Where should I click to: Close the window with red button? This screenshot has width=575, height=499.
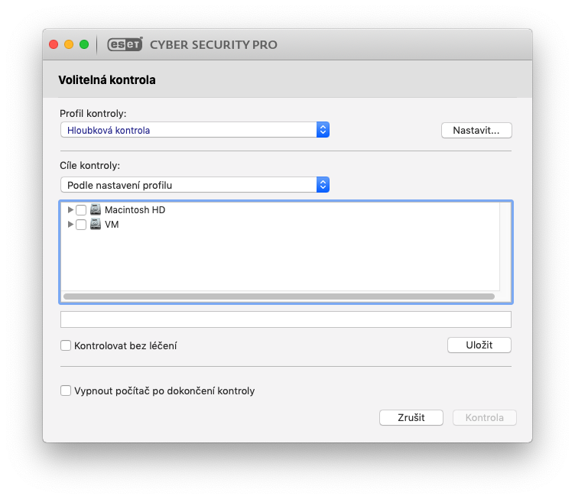54,44
